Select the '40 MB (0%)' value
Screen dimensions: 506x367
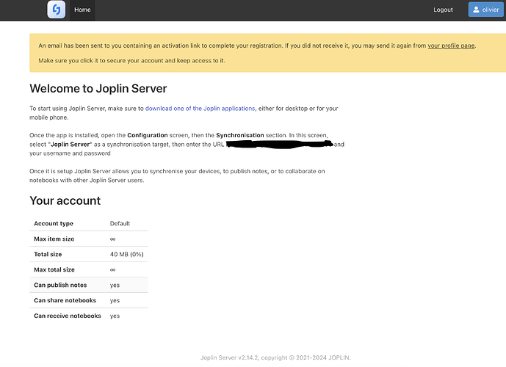coord(126,255)
